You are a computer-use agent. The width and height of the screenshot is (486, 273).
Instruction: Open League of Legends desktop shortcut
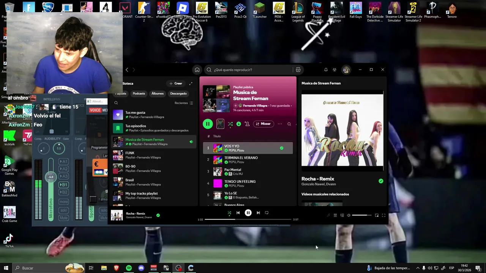tap(298, 12)
